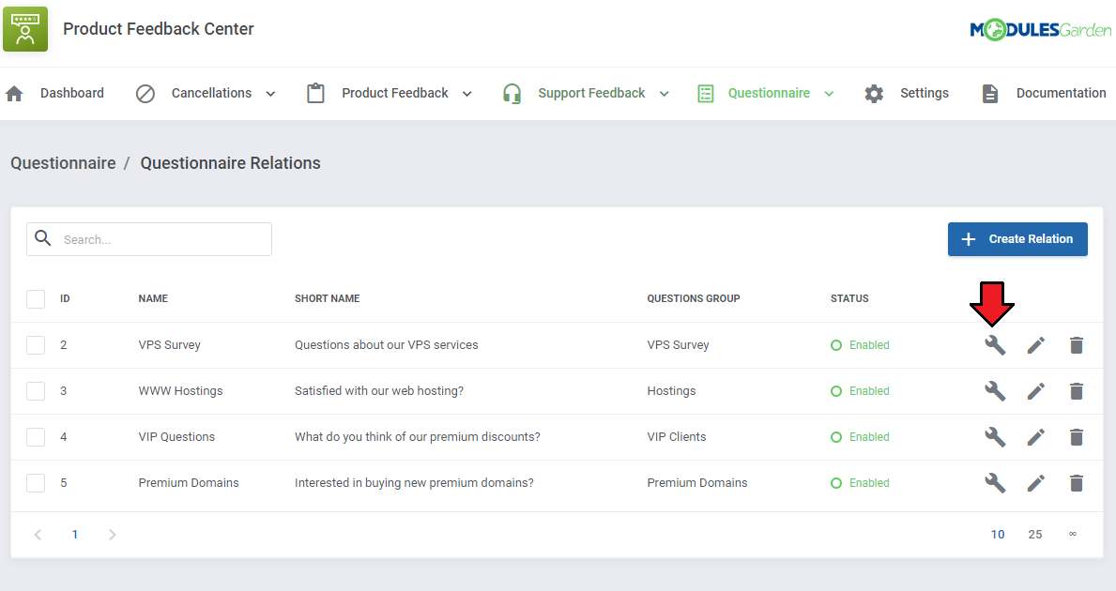1116x591 pixels.
Task: Sort by the QUESTIONS GROUP column header
Action: coord(694,298)
